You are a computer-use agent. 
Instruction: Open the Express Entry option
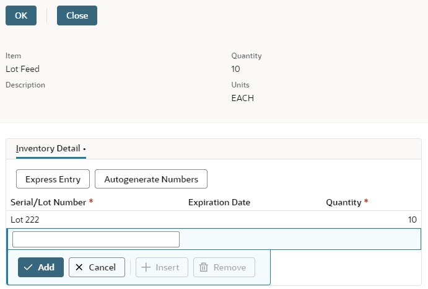click(x=53, y=179)
